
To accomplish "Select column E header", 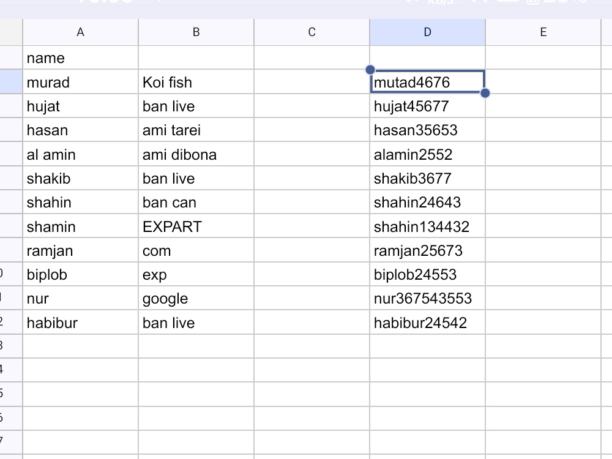I will (543, 32).
